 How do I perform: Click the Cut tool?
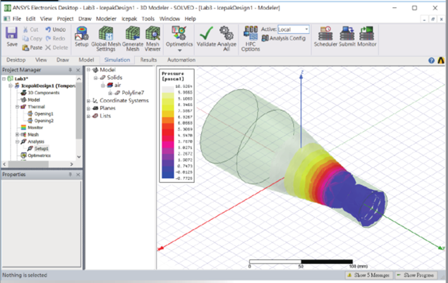[x=31, y=30]
